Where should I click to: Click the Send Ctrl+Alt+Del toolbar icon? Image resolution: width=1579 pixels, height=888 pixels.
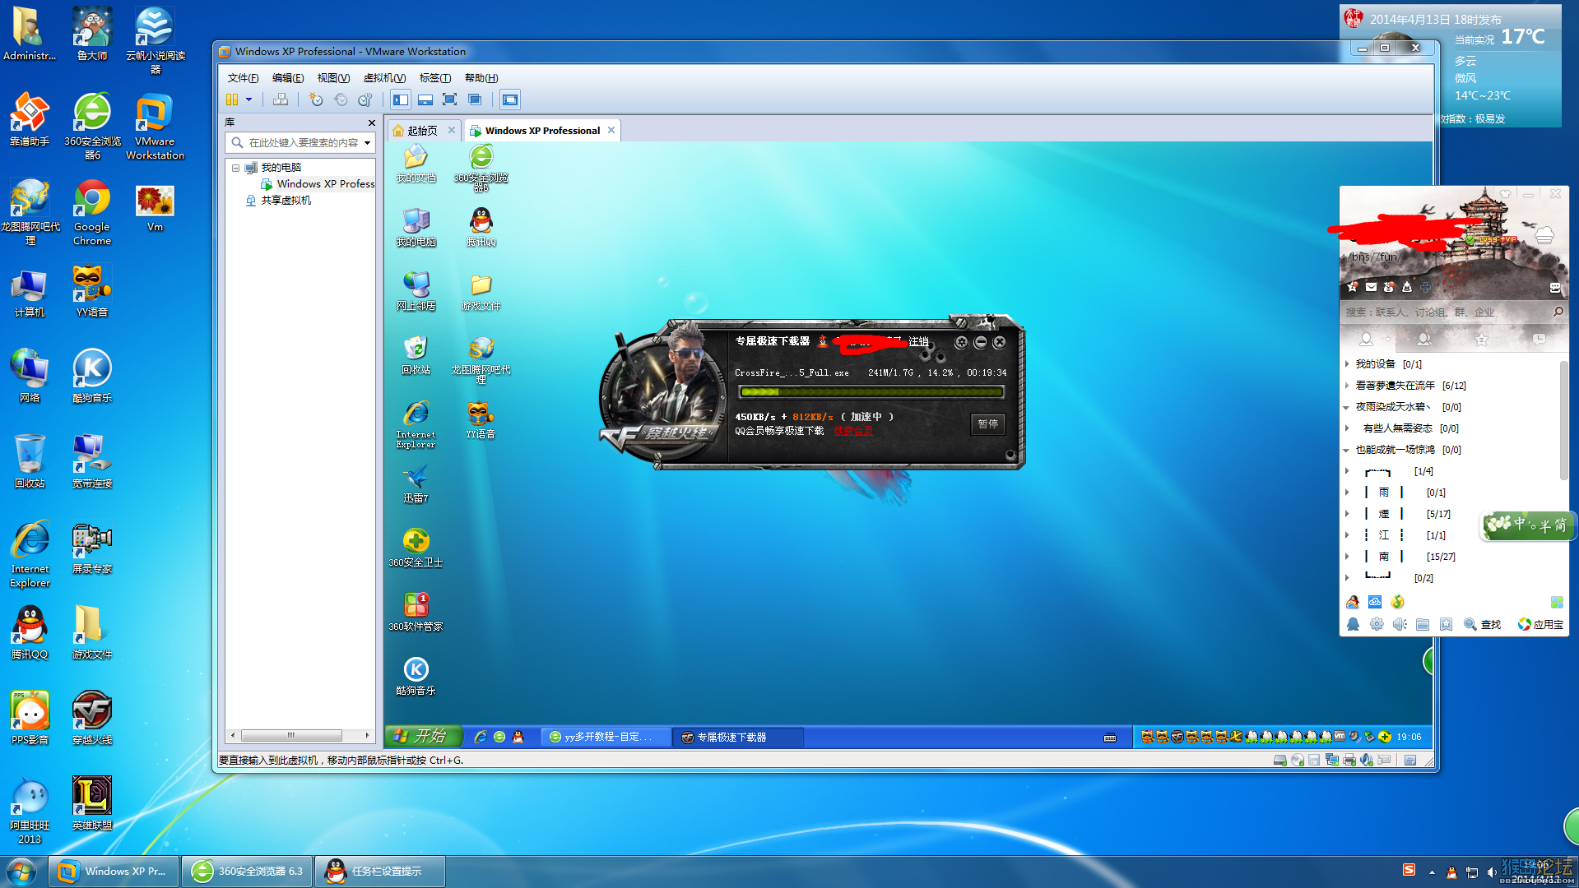[281, 99]
